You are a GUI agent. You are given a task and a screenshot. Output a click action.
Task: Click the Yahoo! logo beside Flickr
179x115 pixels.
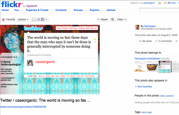click(32, 6)
